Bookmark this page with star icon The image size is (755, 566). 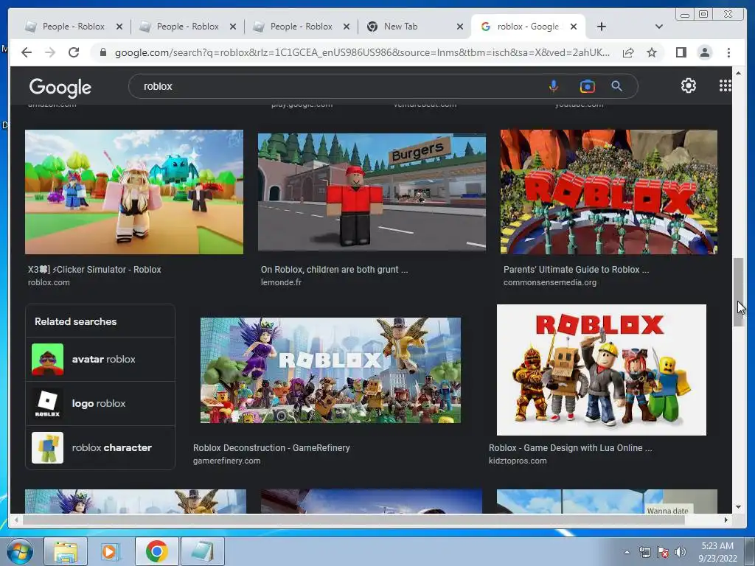(652, 52)
